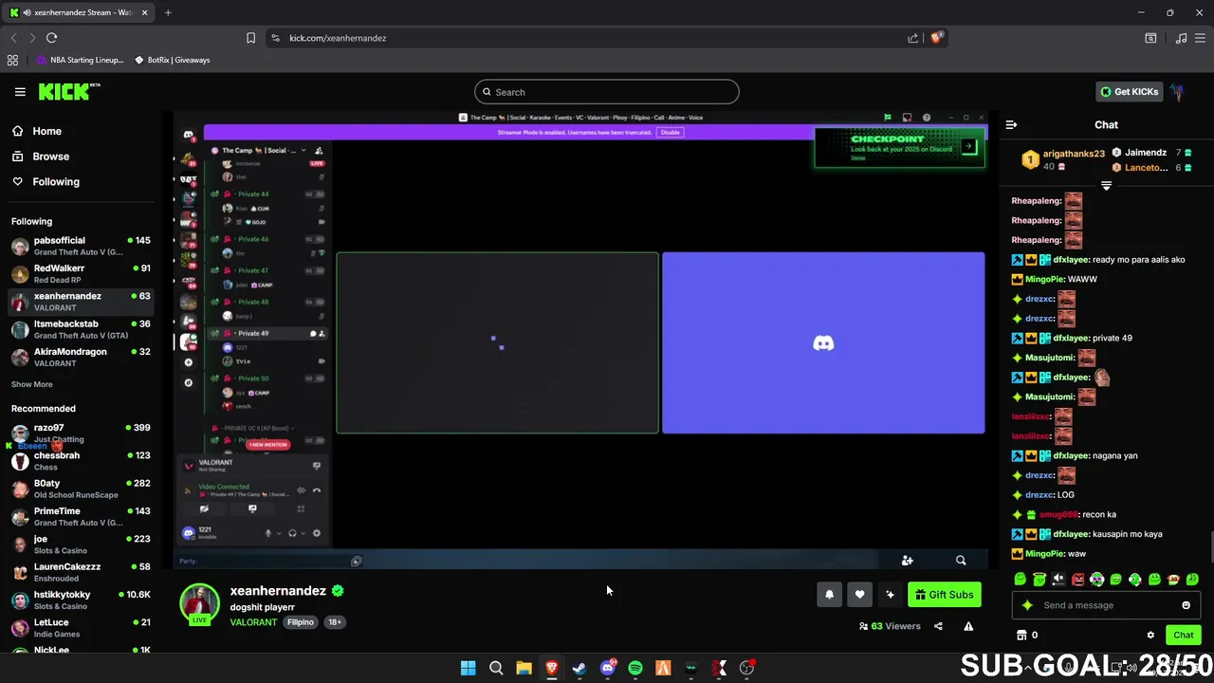Click the KICK logo
This screenshot has height=683, width=1214.
pos(68,92)
